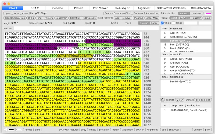Image resolution: width=215 pixels, height=134 pixels.
Task: Sort restriction sites by names
Action: click(184, 13)
